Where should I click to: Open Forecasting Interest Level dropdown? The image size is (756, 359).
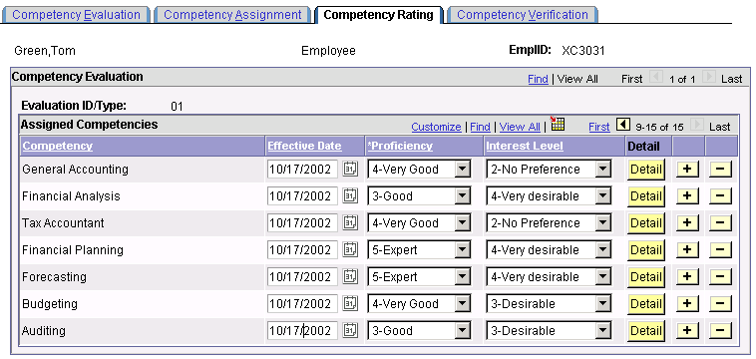549,276
